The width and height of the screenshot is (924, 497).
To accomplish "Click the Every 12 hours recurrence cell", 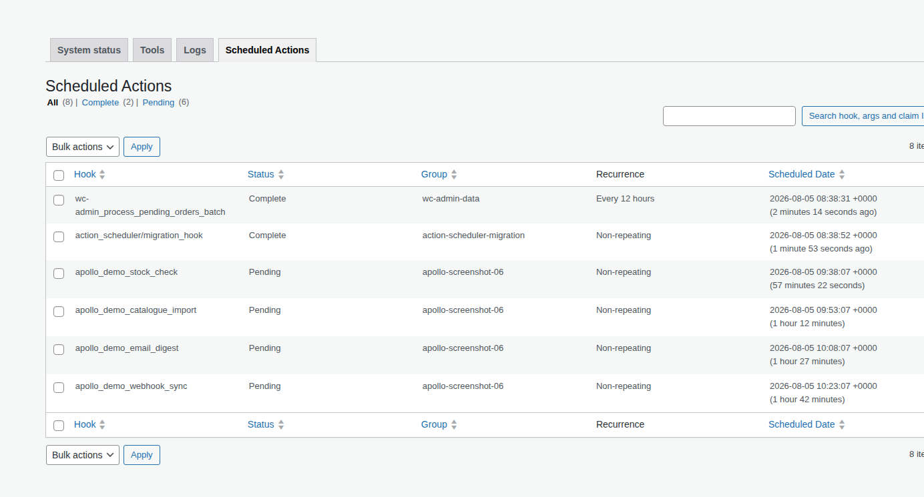I will [625, 199].
